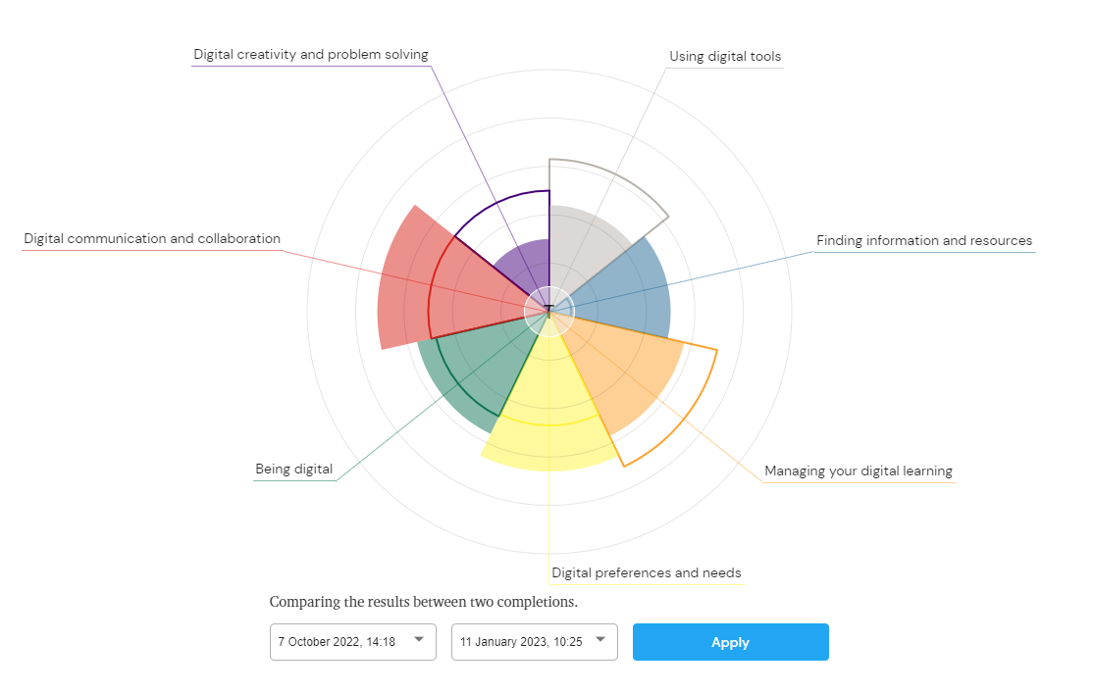Open the 7 October 2022 date dropdown
This screenshot has height=693, width=1094.
tap(352, 642)
